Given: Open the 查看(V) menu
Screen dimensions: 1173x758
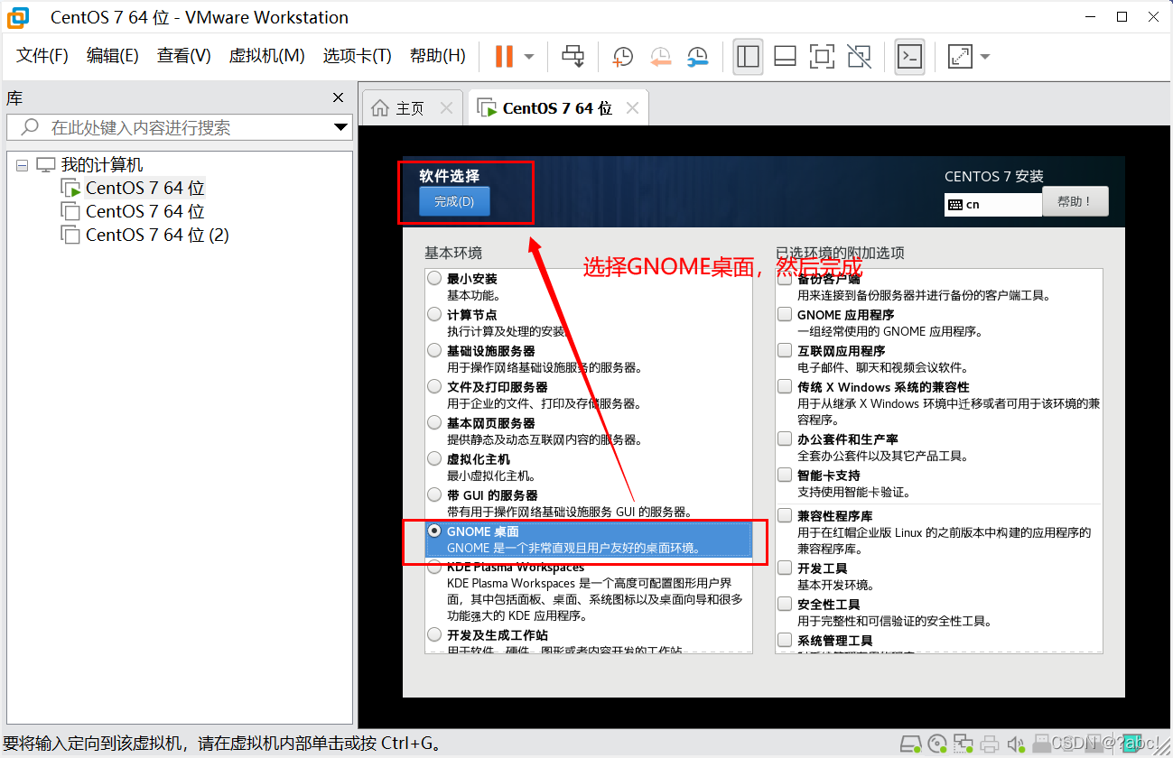Looking at the screenshot, I should [184, 56].
